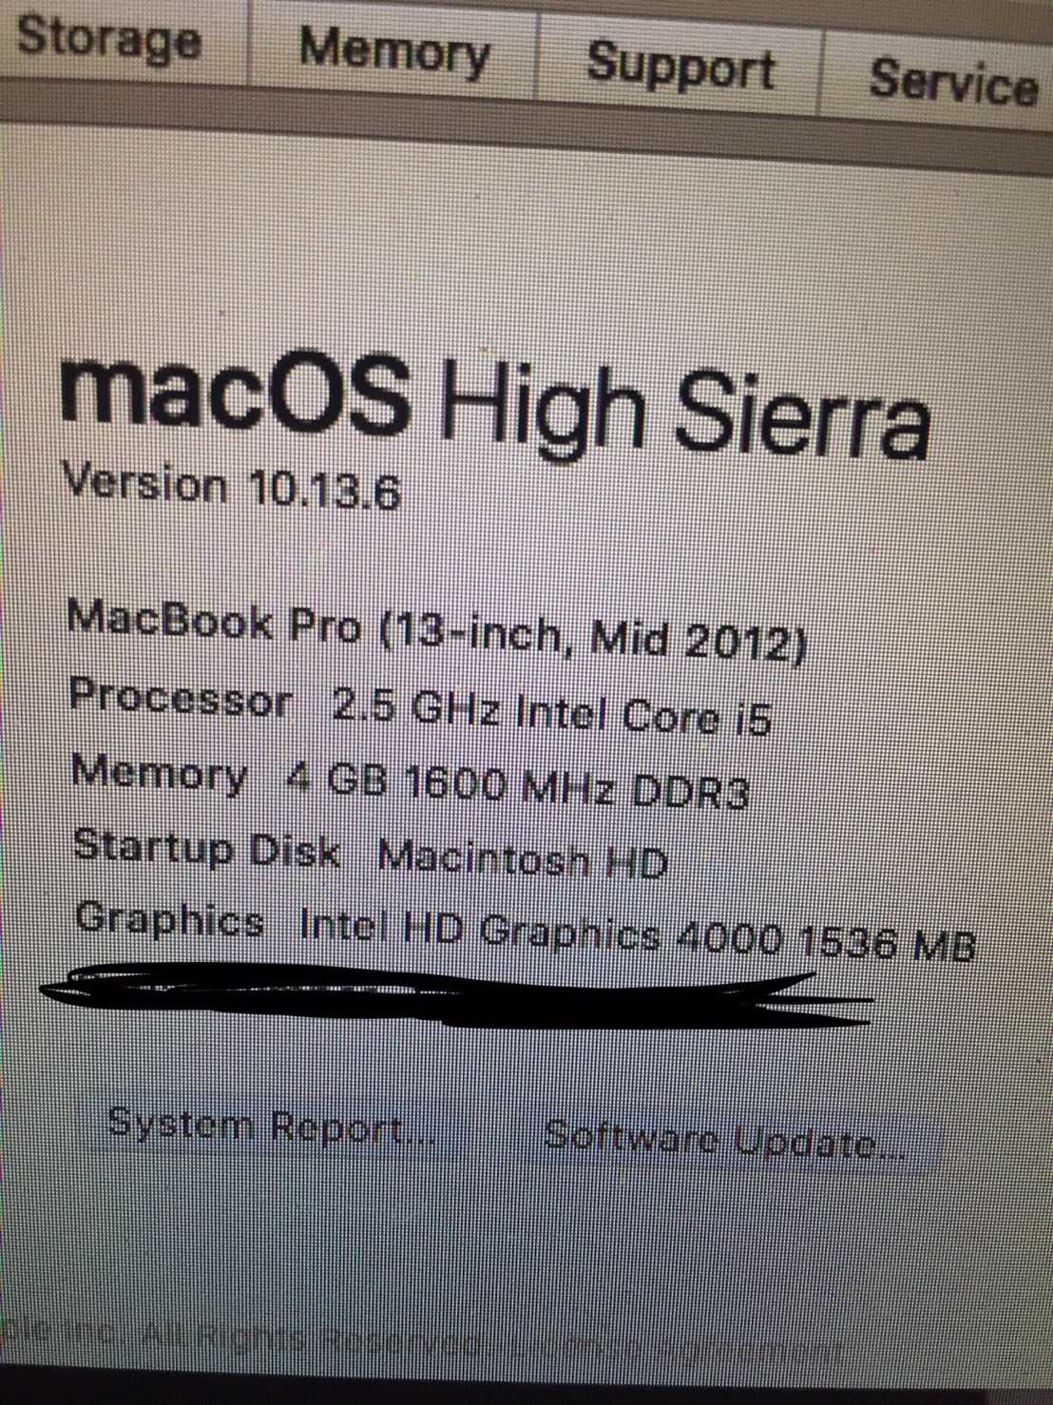1053x1405 pixels.
Task: Click the blacked-out serial number line
Action: click(456, 996)
